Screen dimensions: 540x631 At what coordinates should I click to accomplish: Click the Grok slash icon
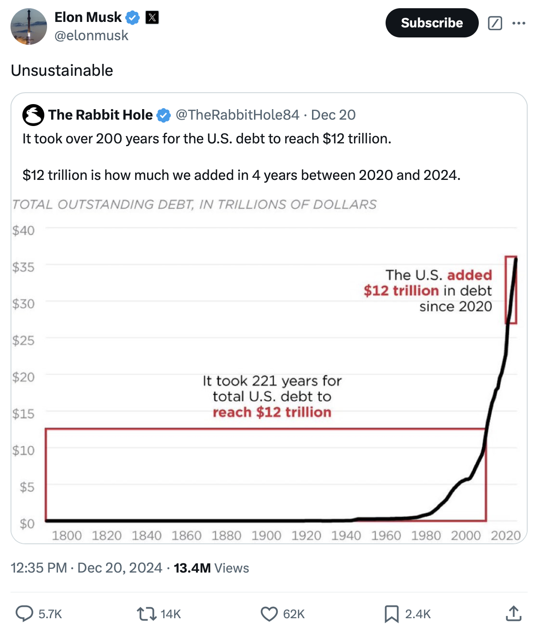pos(495,23)
